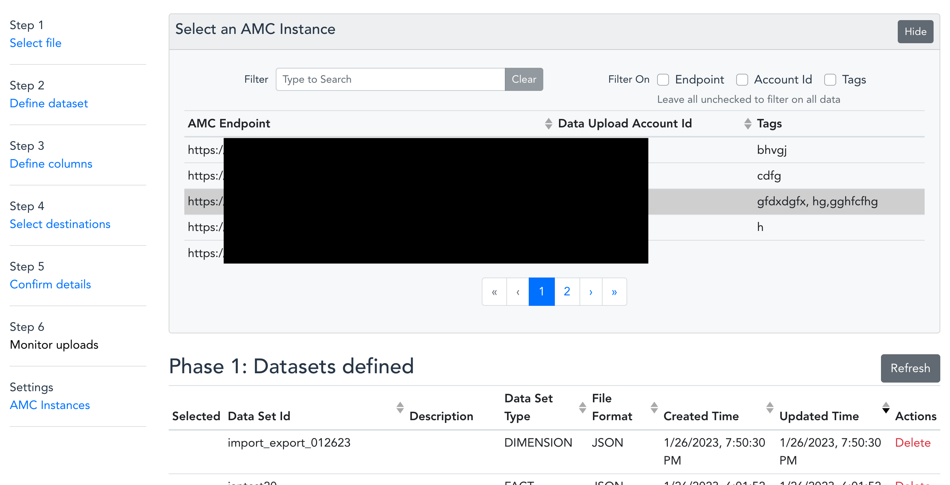
Task: Jump to first page with double-left chevron
Action: point(494,292)
